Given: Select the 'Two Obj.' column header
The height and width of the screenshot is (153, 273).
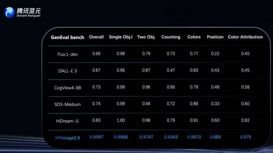Looking at the screenshot, I should tap(146, 37).
